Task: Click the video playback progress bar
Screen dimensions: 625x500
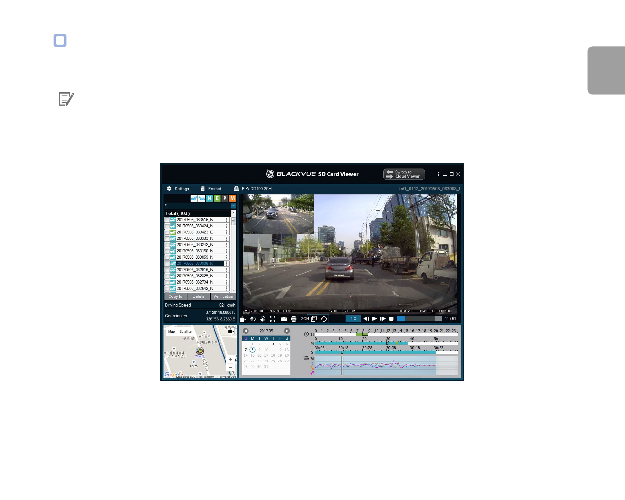Action: coord(419,319)
